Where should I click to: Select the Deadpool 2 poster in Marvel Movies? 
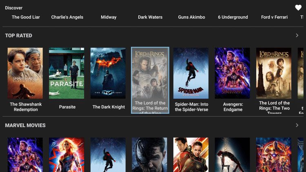pyautogui.click(x=232, y=155)
